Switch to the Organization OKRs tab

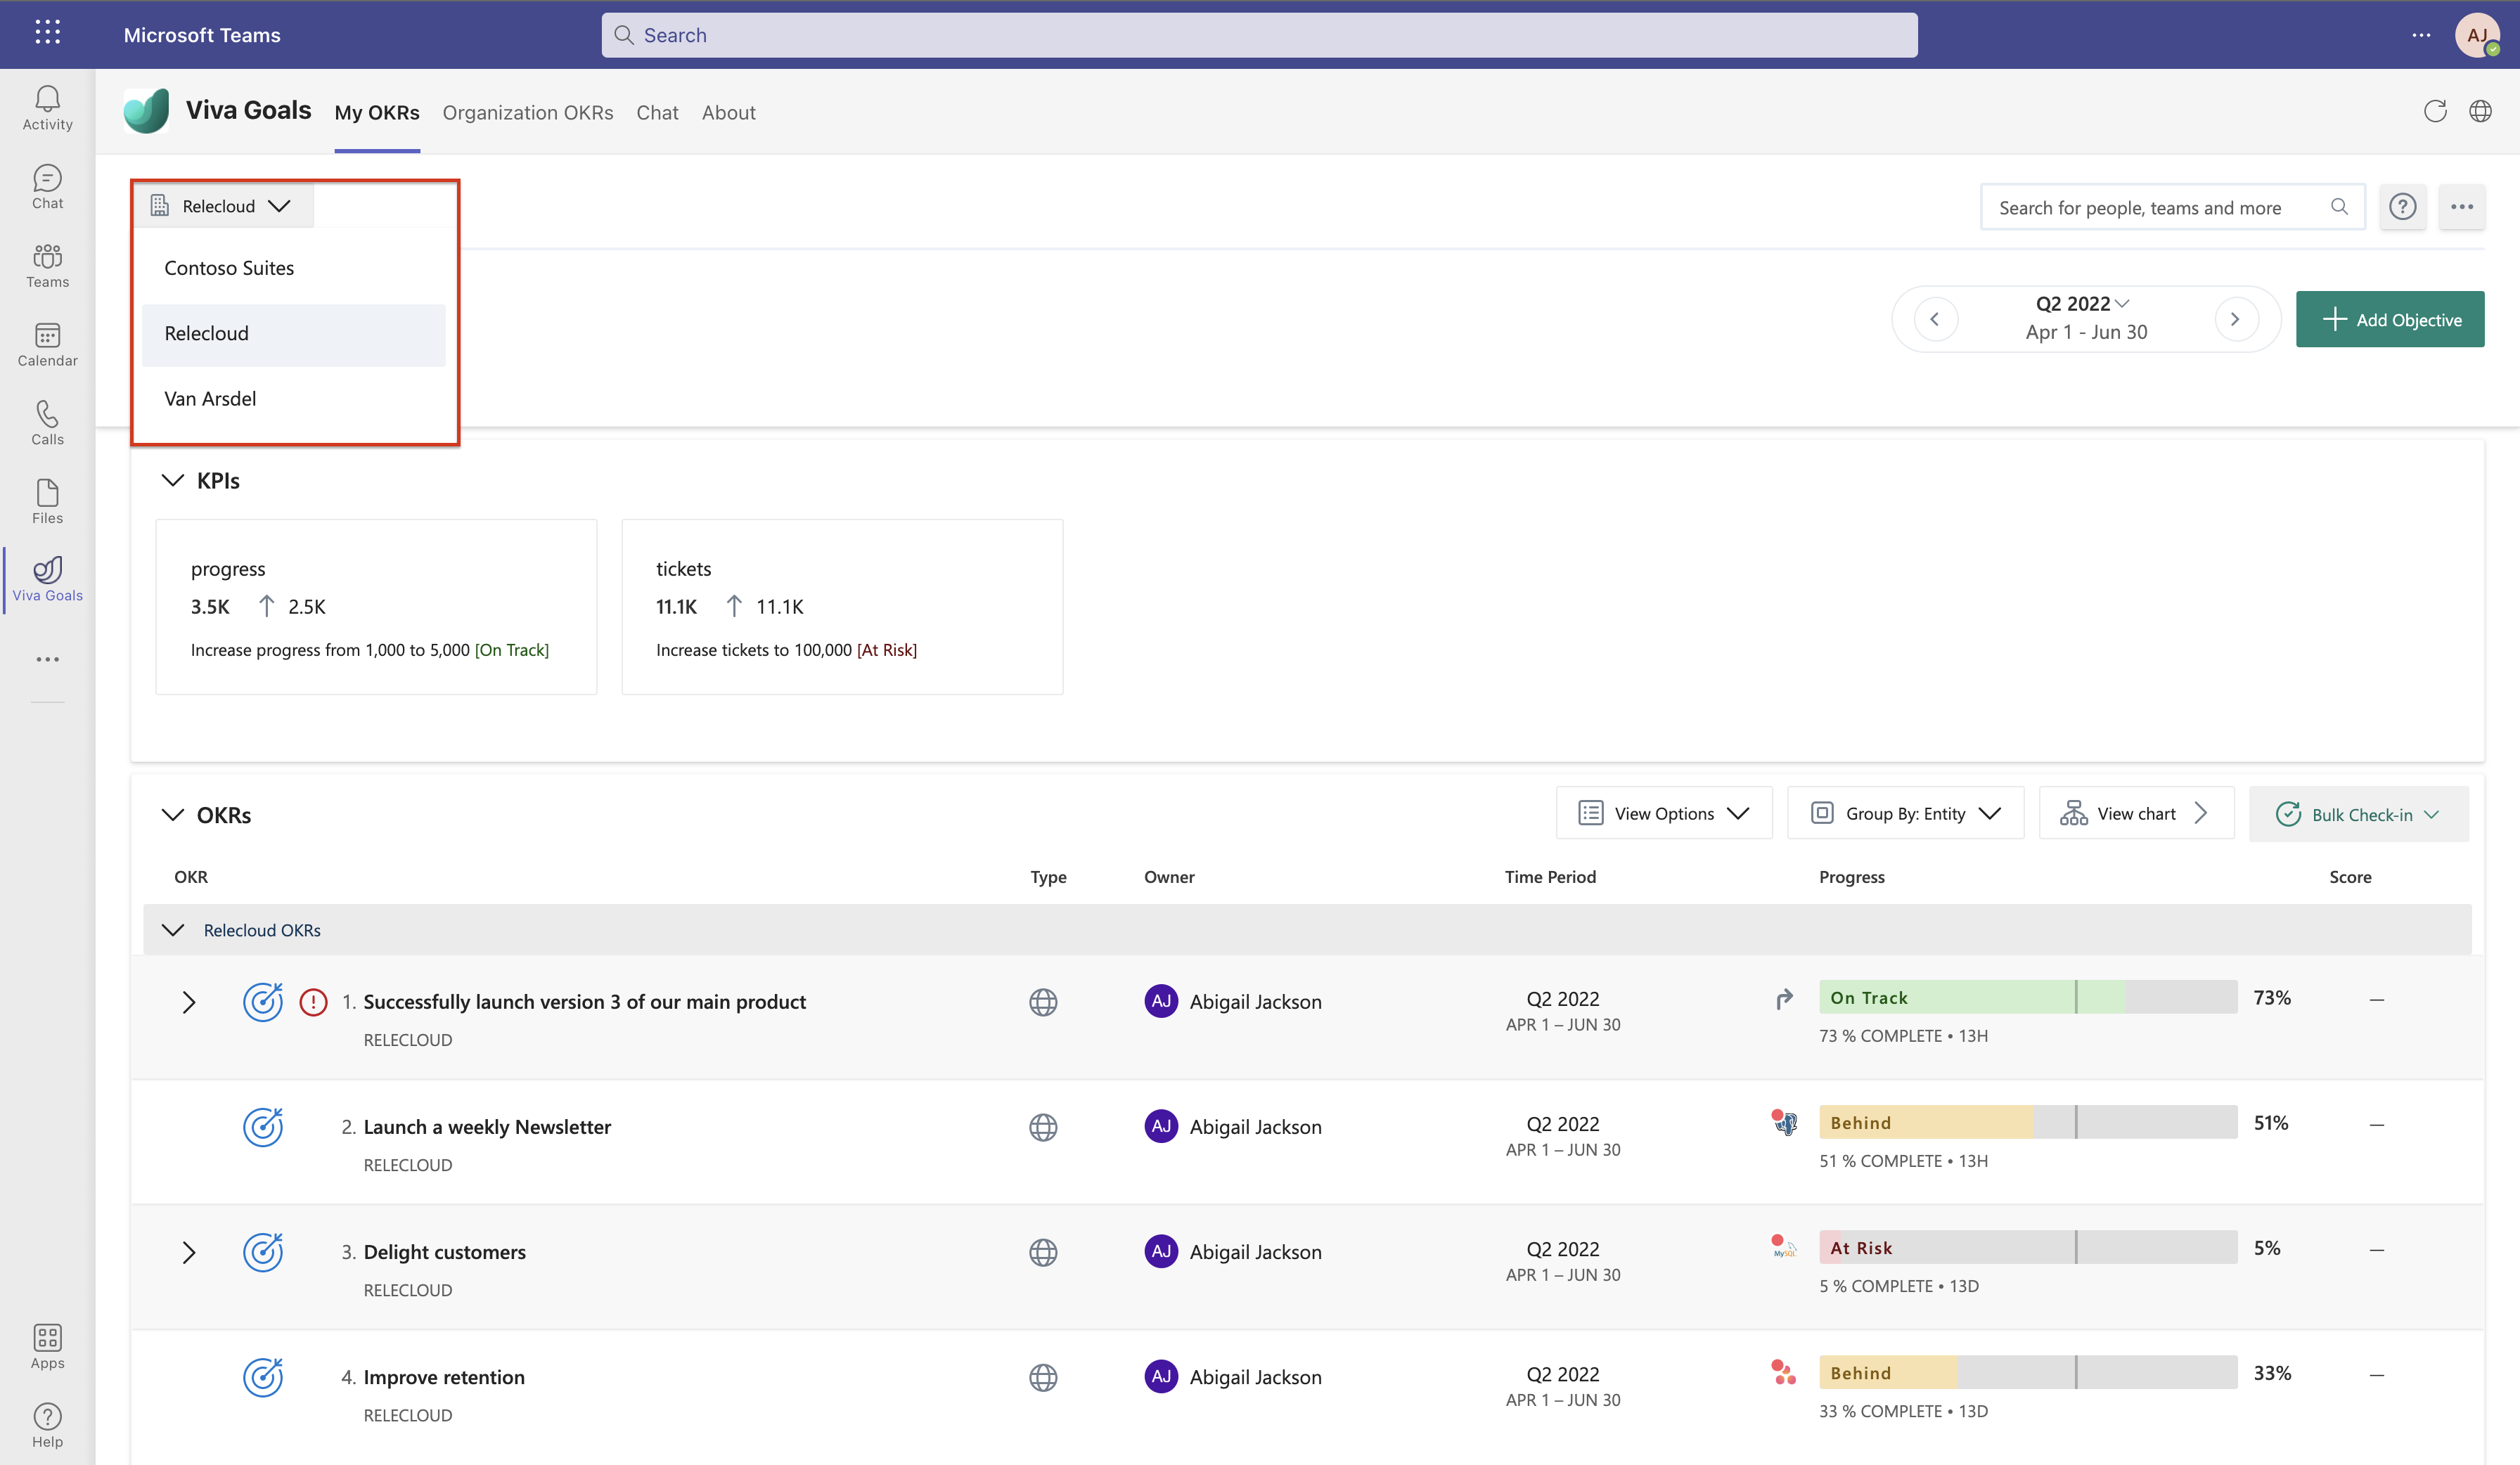(x=528, y=113)
